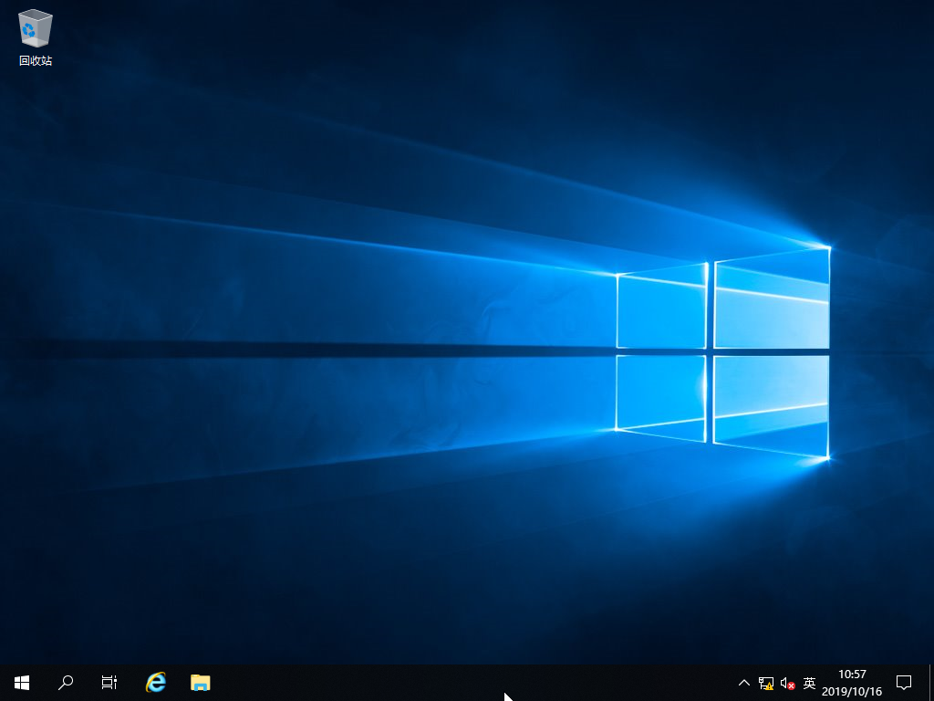Image resolution: width=934 pixels, height=701 pixels.
Task: Launch Internet Explorer from the taskbar
Action: coord(155,682)
